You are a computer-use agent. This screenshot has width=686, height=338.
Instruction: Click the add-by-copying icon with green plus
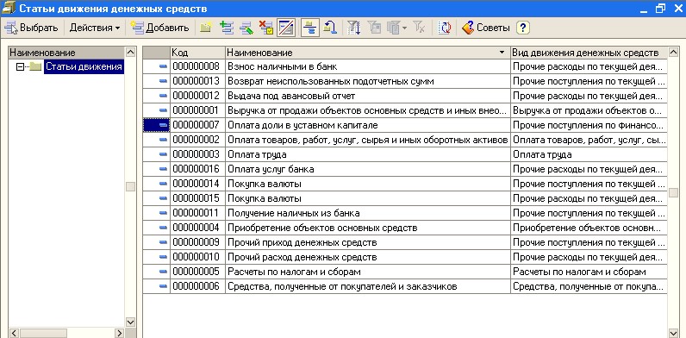tap(227, 28)
